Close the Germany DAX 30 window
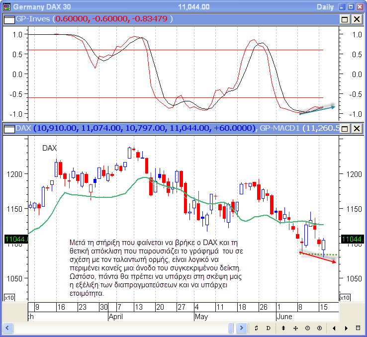The height and width of the screenshot is (337, 367). (360, 7)
